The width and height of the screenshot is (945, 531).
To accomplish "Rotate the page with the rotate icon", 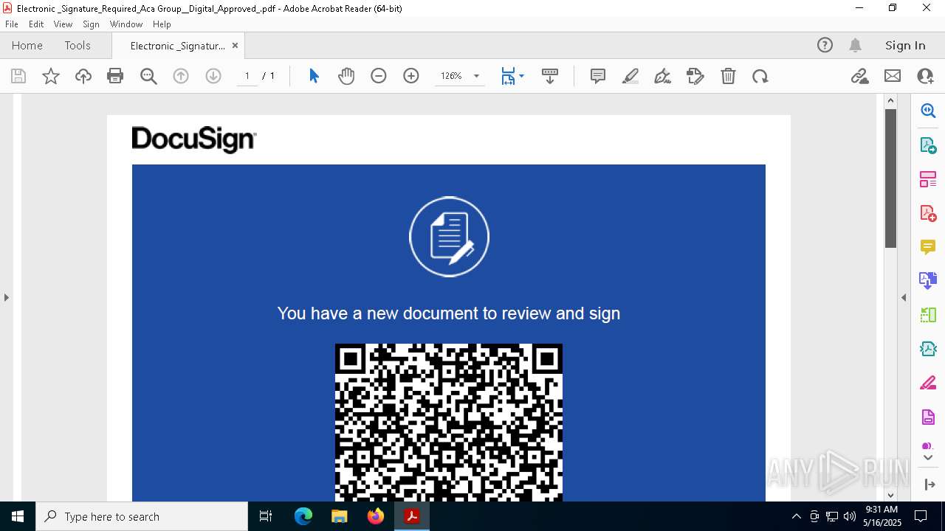I will 760,76.
